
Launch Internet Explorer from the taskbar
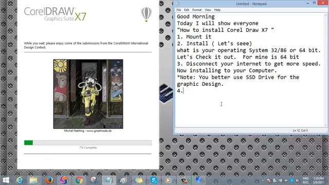[20, 180]
